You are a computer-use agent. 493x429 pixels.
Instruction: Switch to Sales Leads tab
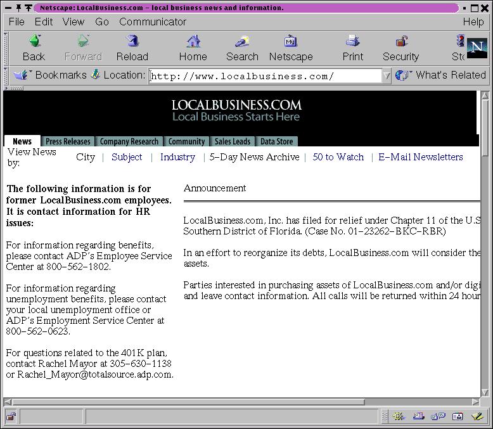(x=233, y=141)
